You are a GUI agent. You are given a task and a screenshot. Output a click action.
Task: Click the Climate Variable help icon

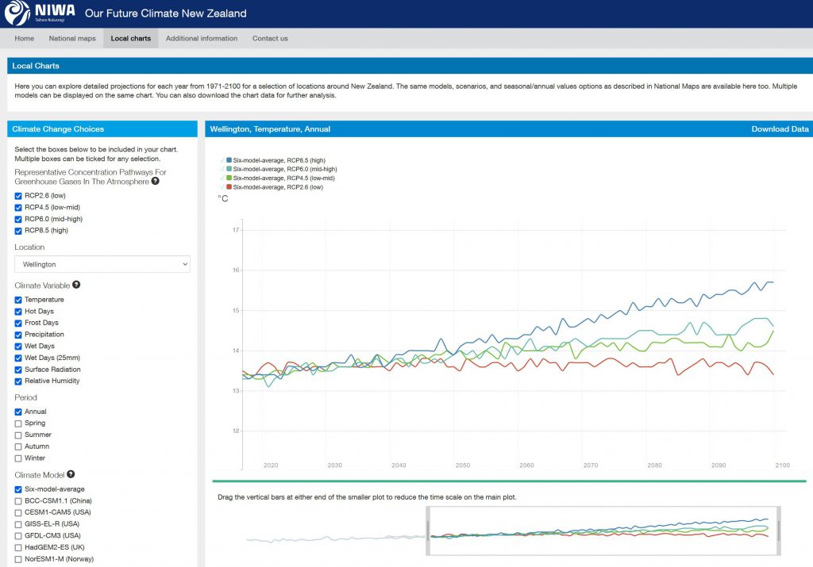tap(76, 285)
